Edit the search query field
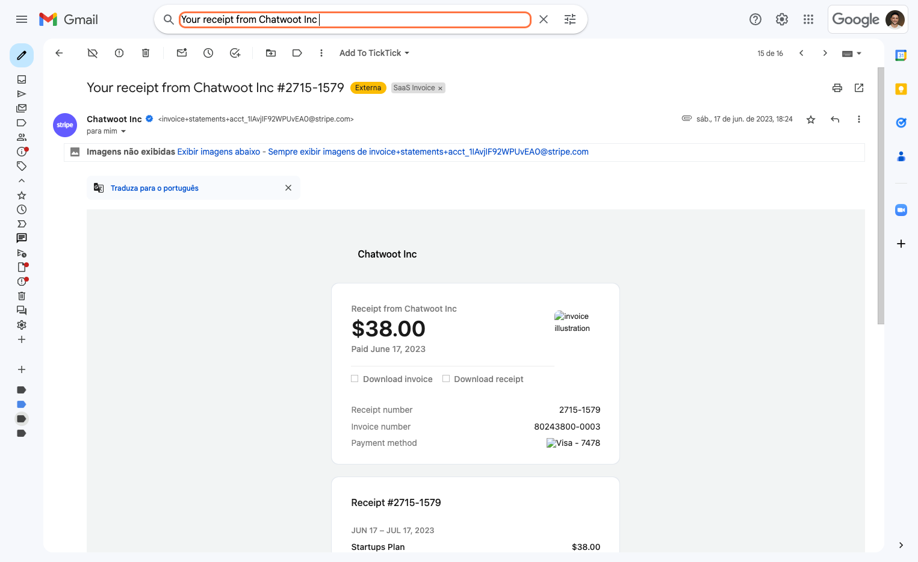Viewport: 918px width, 562px height. coord(355,19)
